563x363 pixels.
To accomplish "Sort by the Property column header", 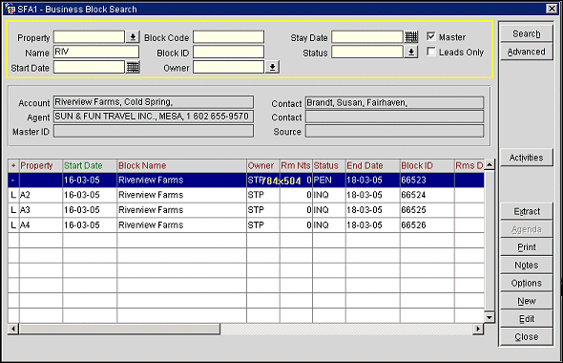I will (41, 165).
